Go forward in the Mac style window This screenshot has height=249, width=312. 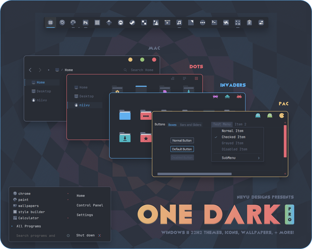pos(40,70)
